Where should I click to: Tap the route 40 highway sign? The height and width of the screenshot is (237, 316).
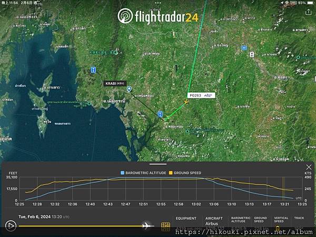click(x=244, y=48)
